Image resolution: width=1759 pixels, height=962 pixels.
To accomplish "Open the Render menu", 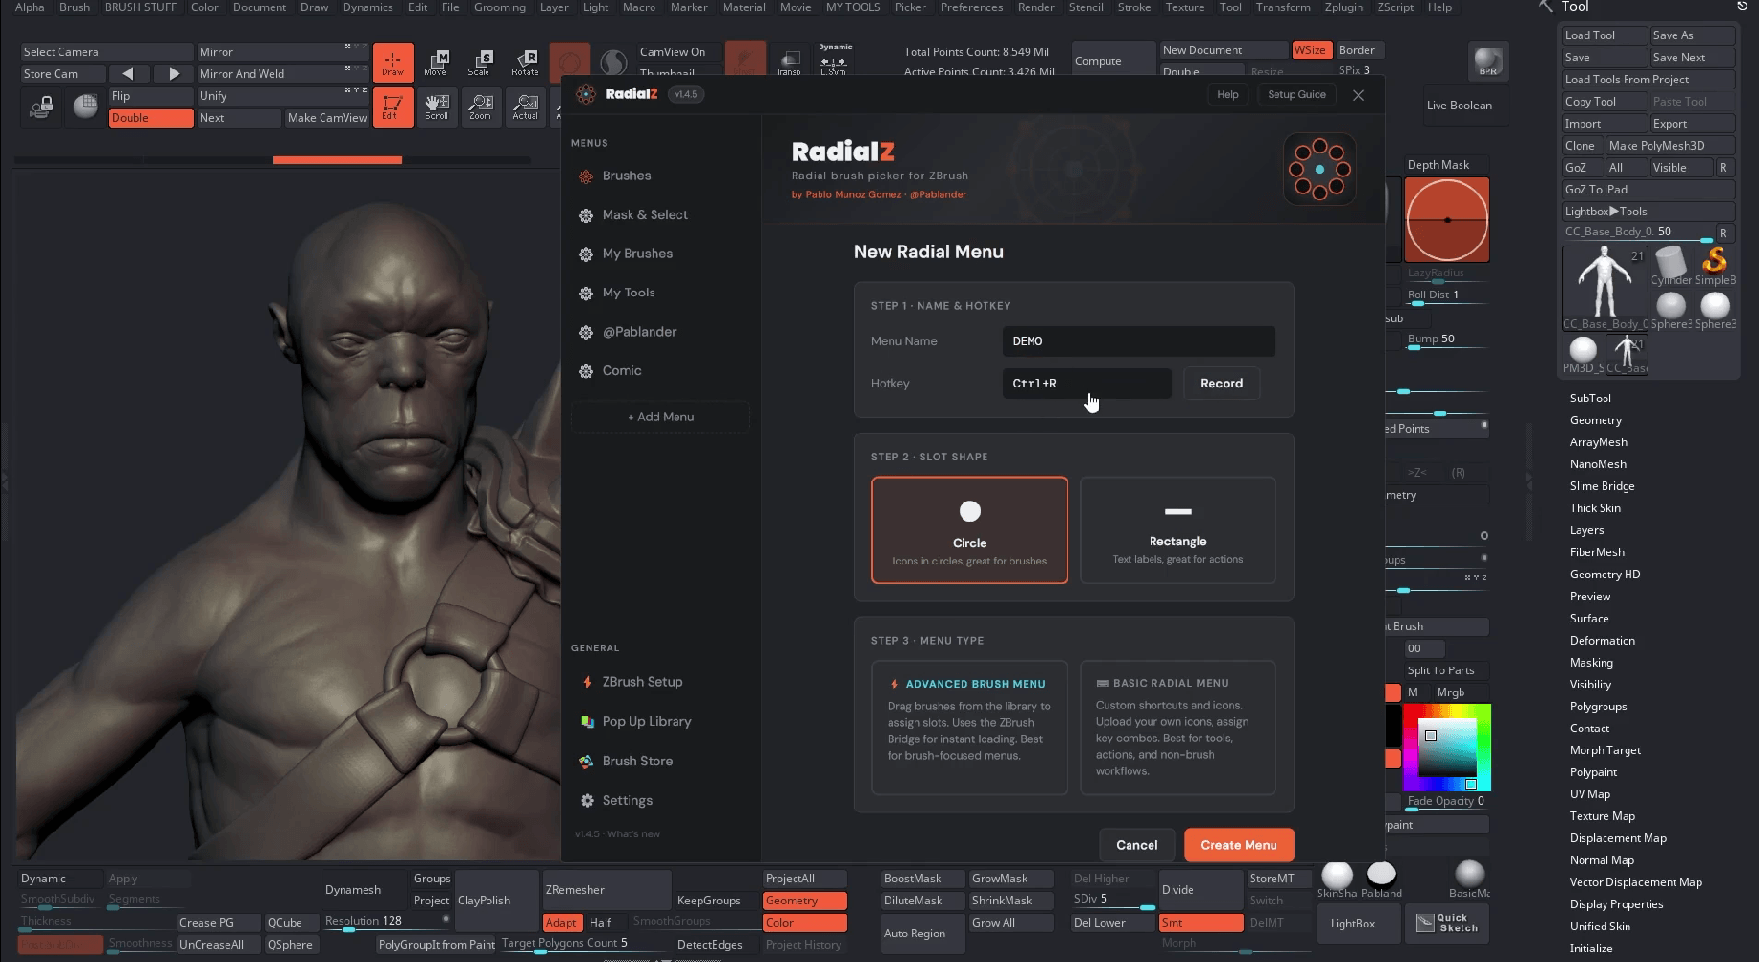I will coord(1036,7).
